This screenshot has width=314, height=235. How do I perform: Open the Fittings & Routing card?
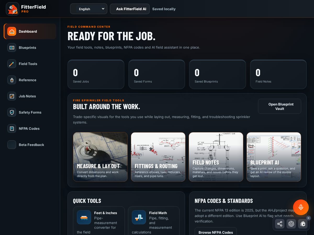tap(158, 157)
